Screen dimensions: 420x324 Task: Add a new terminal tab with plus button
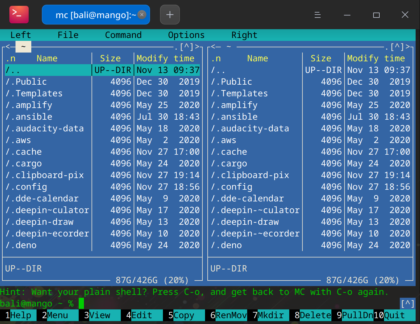[x=170, y=15]
